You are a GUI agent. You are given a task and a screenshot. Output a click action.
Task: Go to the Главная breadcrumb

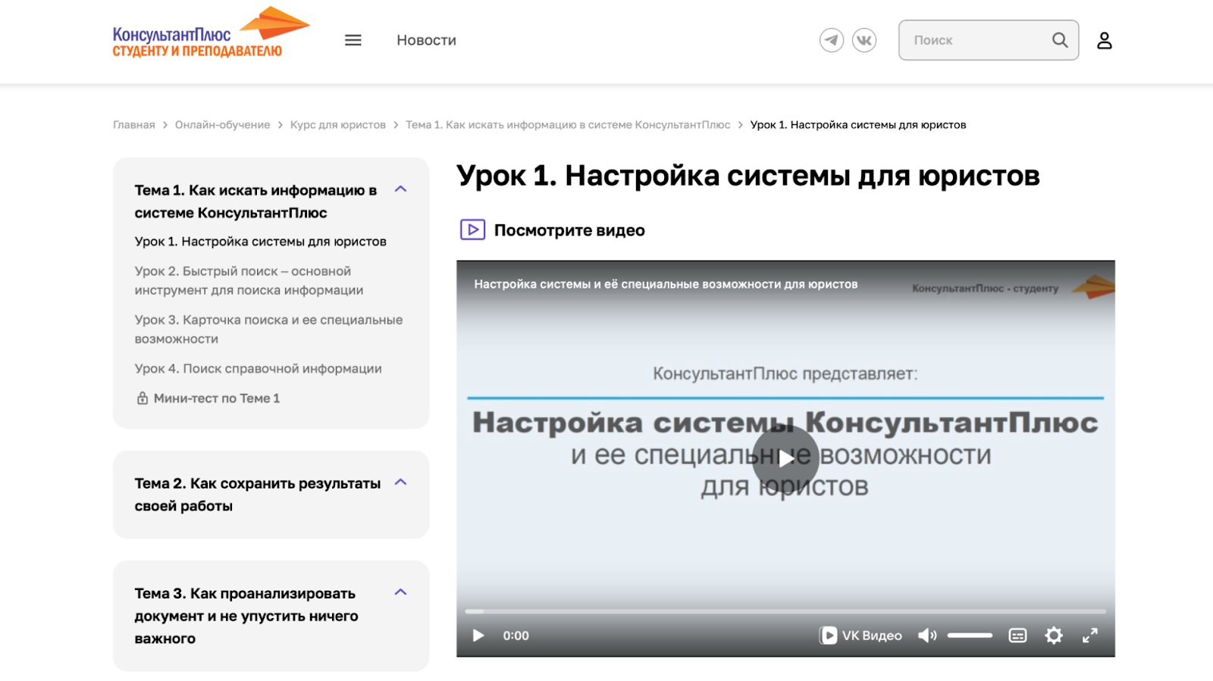134,125
